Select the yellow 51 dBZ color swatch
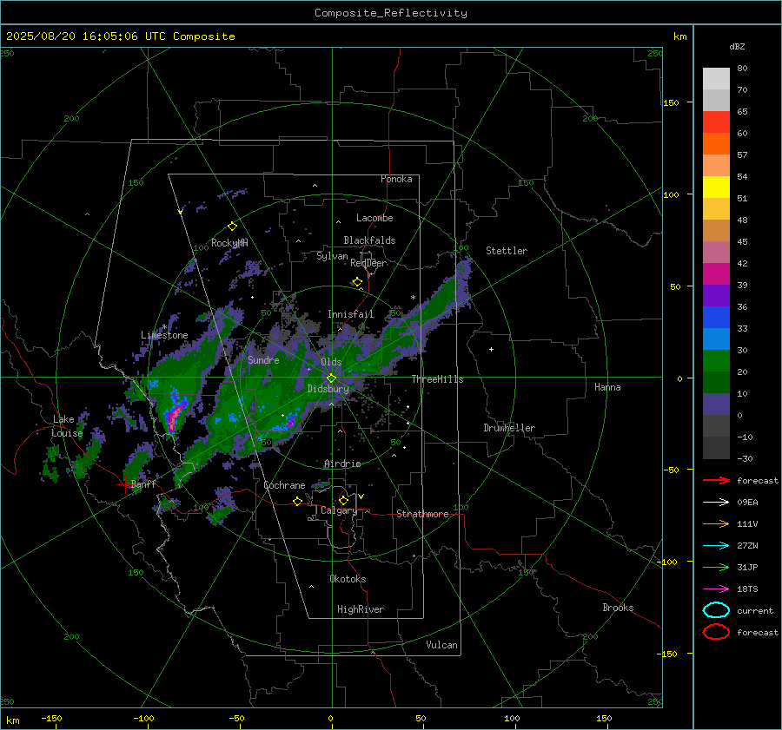The height and width of the screenshot is (730, 782). point(716,187)
